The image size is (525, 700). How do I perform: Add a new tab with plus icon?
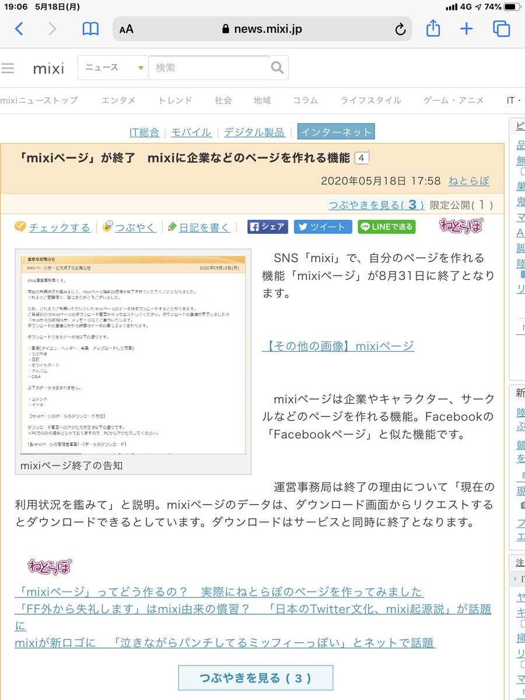tap(466, 29)
